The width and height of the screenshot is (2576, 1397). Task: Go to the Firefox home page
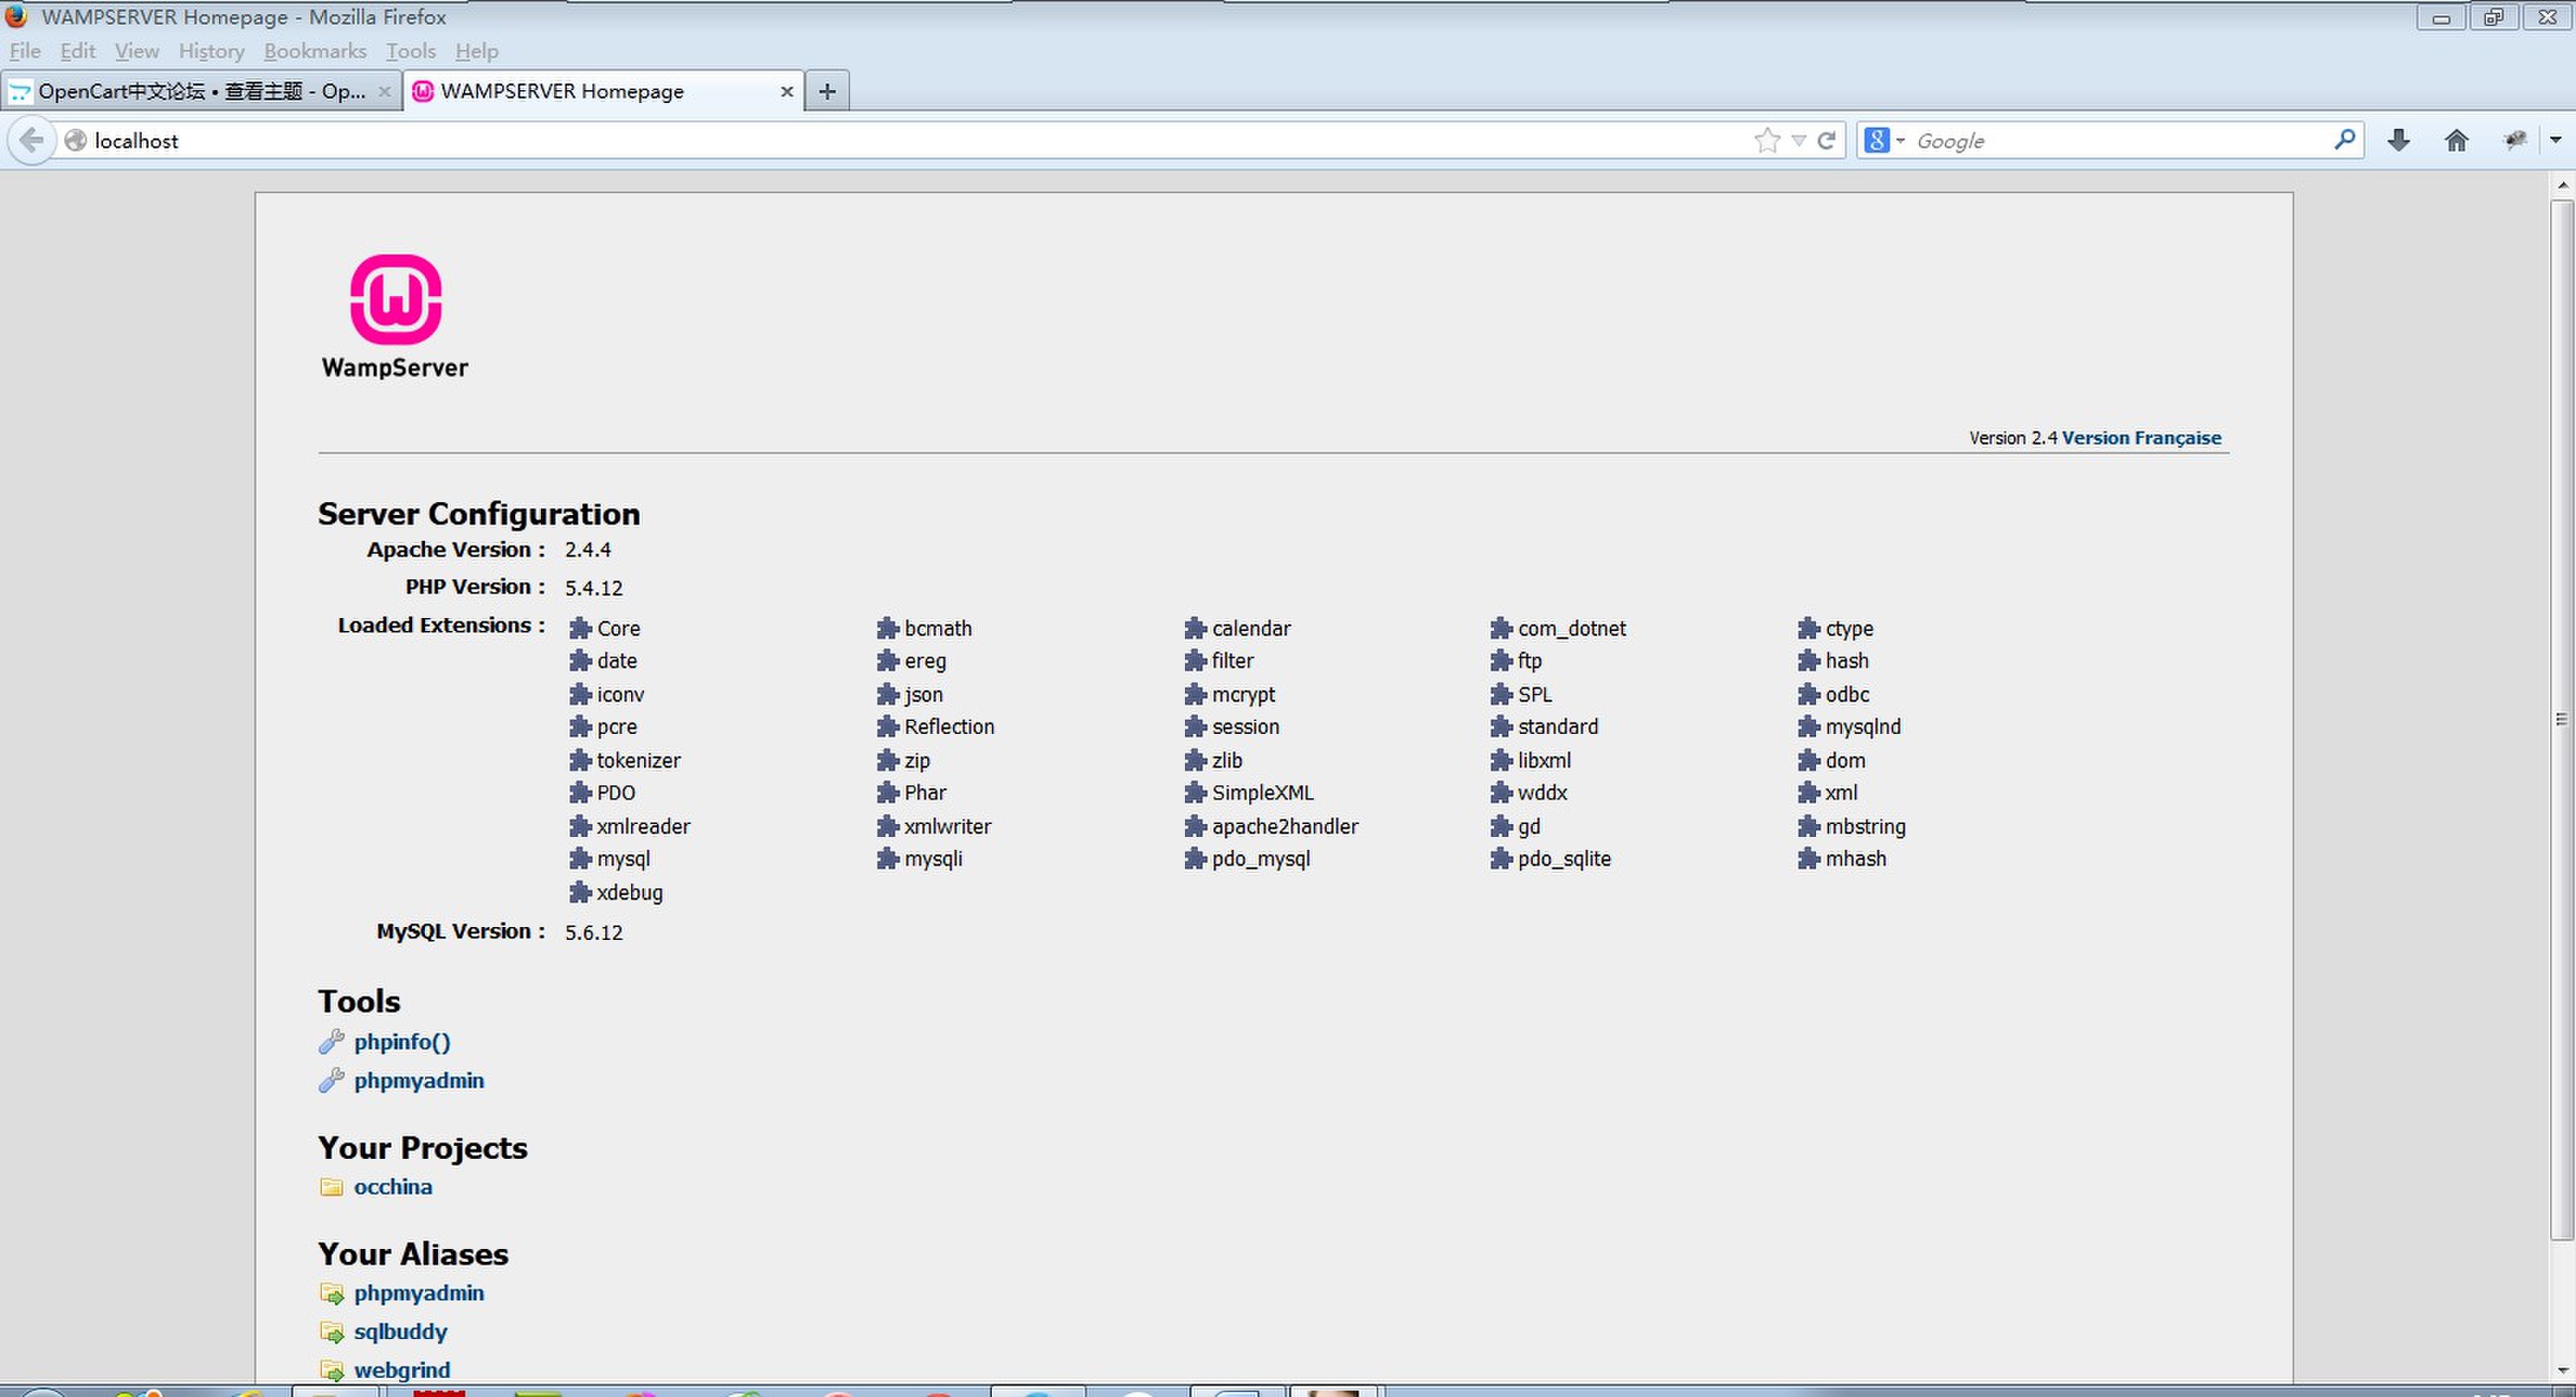[x=2456, y=140]
